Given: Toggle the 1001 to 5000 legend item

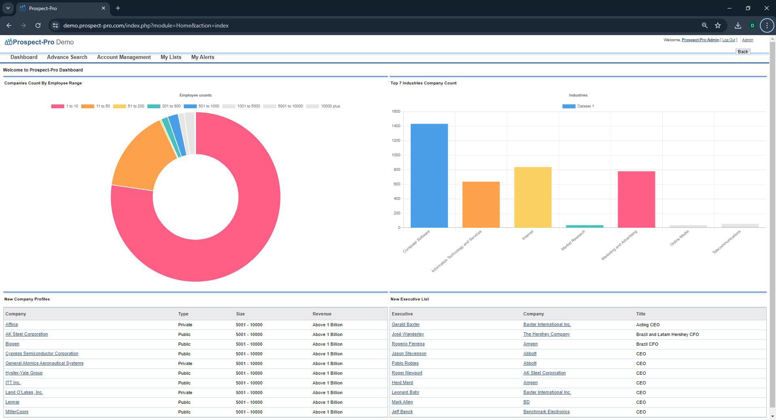Looking at the screenshot, I should tap(241, 106).
